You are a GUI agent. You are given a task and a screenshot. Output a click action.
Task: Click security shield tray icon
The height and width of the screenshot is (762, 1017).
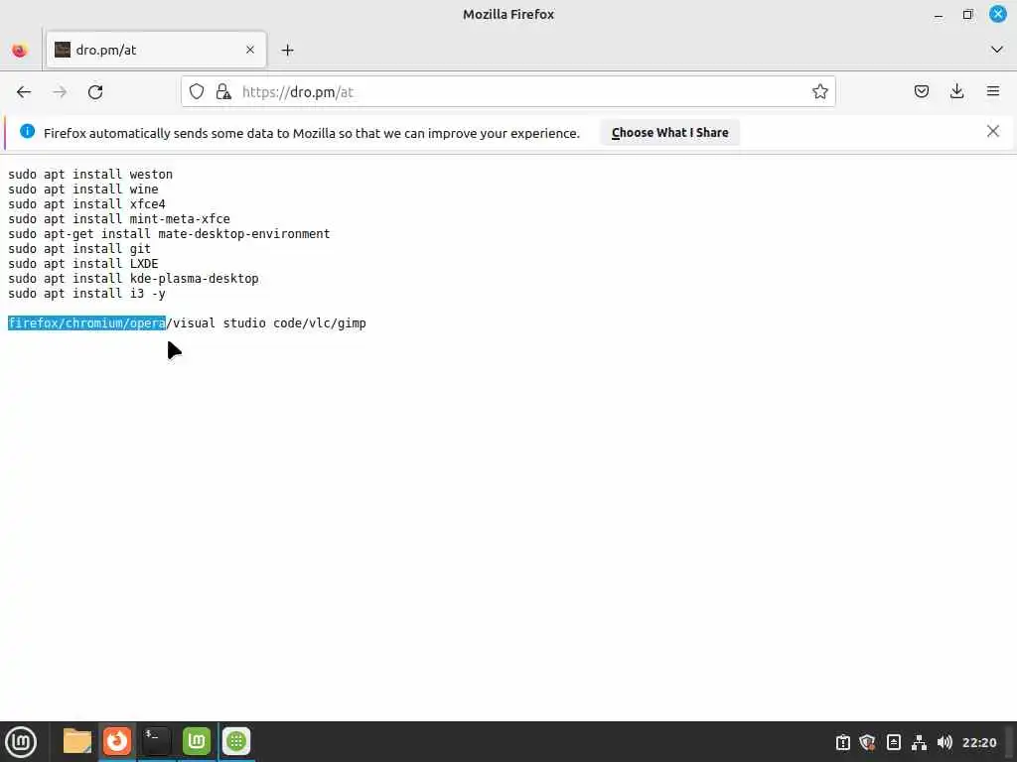867,742
